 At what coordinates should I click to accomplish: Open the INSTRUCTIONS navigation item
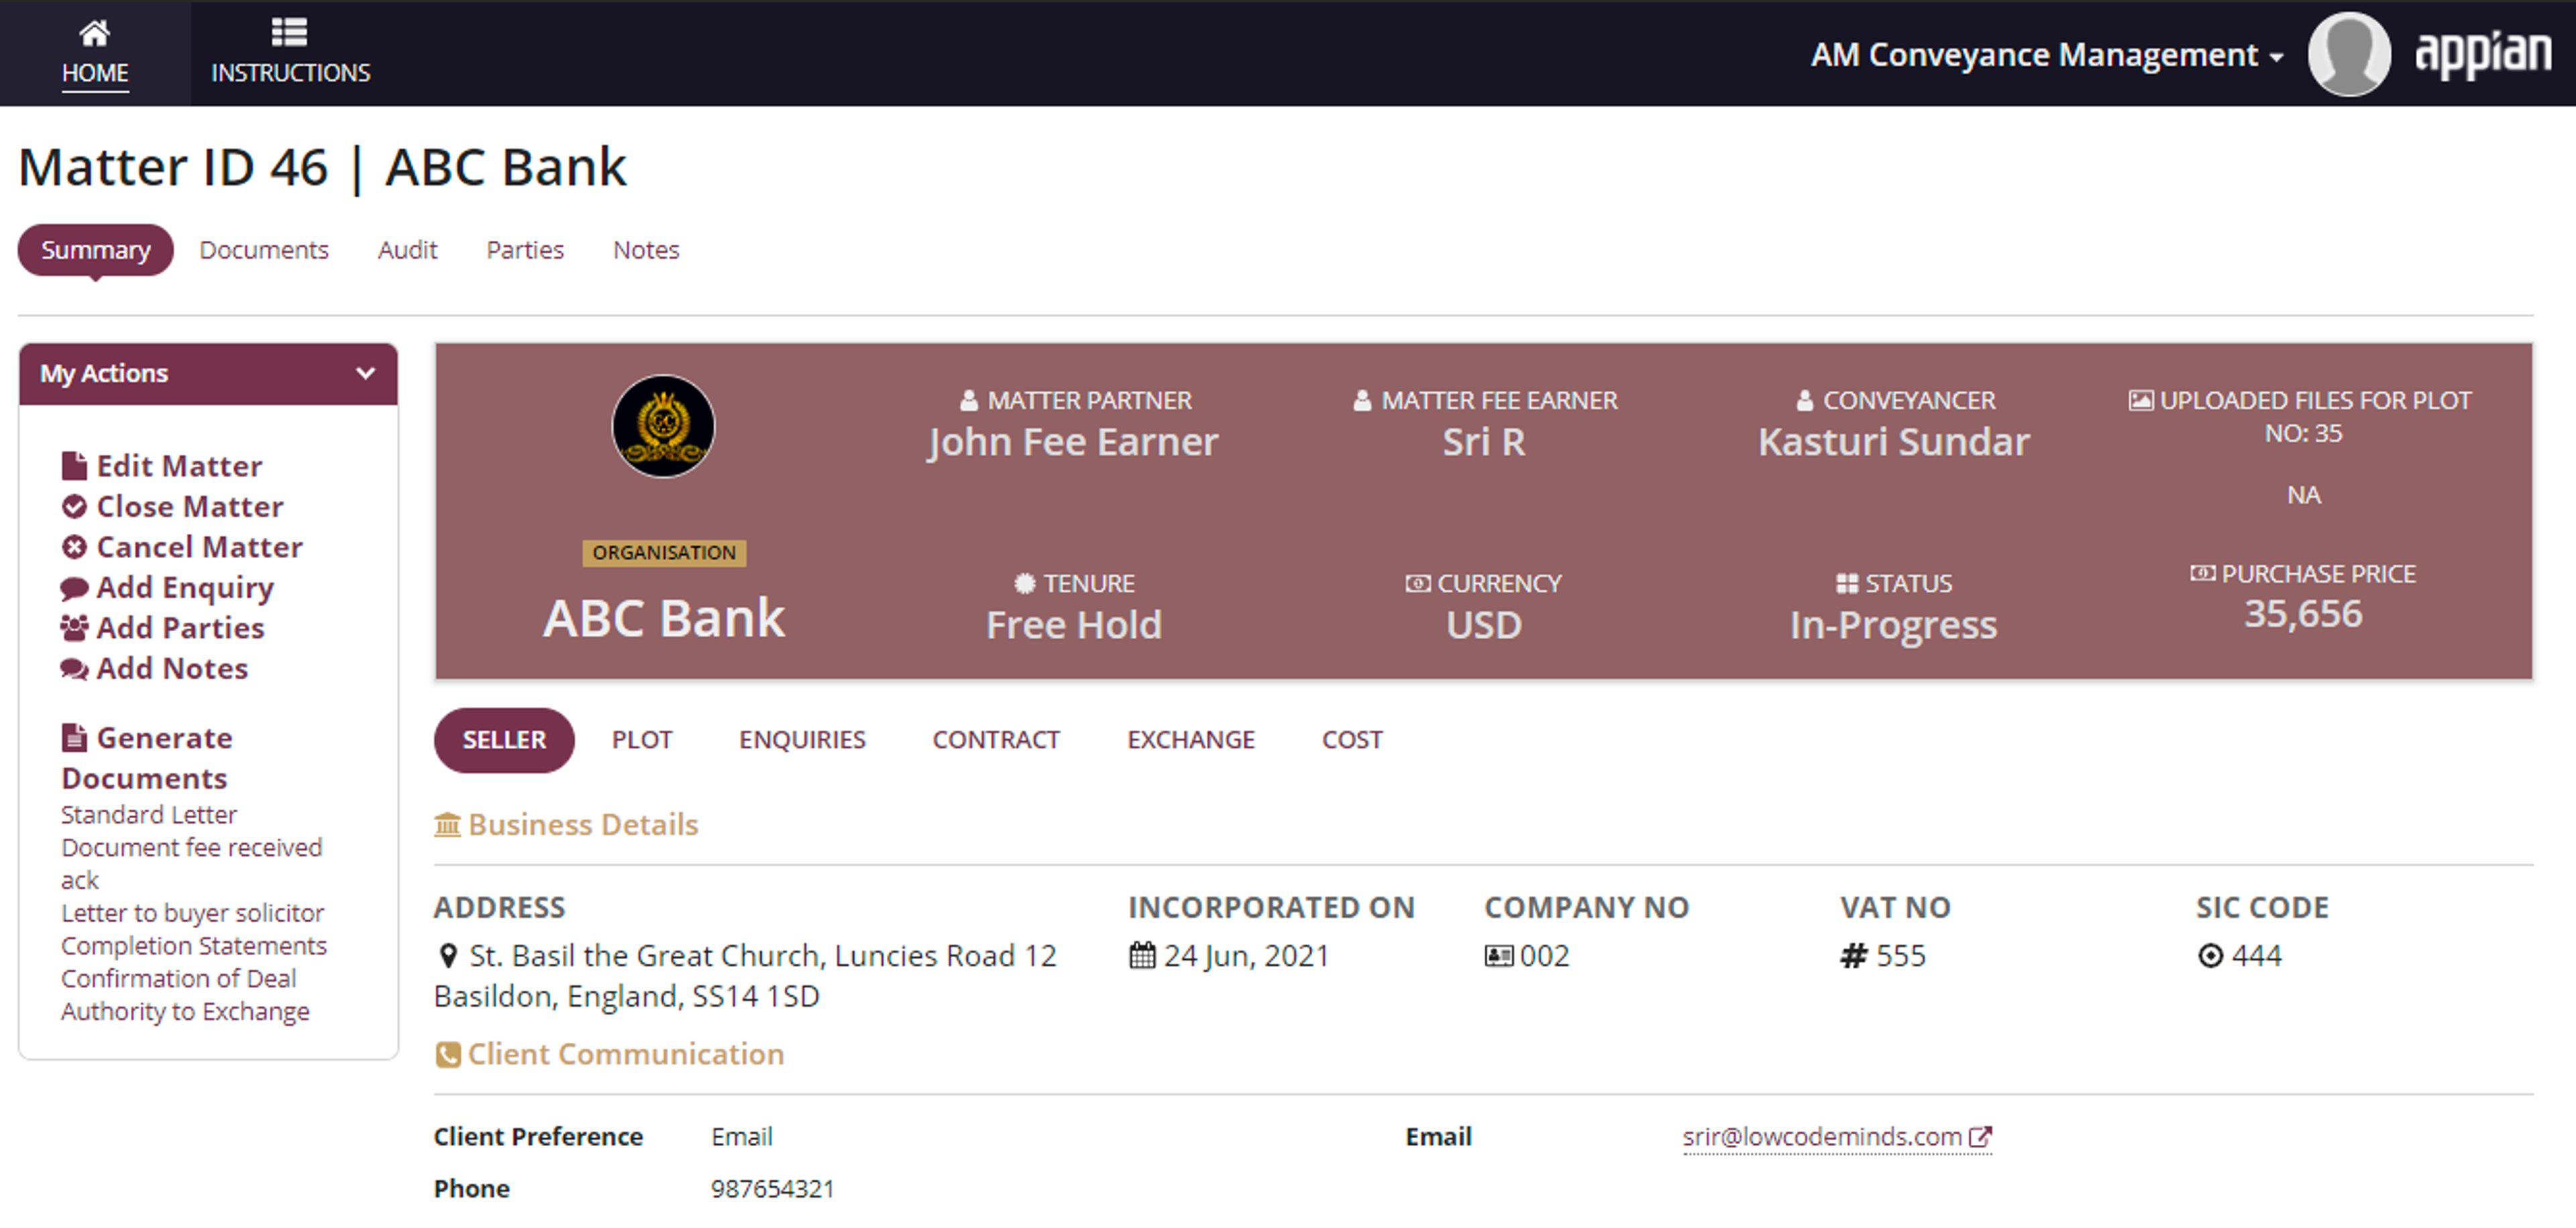pyautogui.click(x=290, y=53)
